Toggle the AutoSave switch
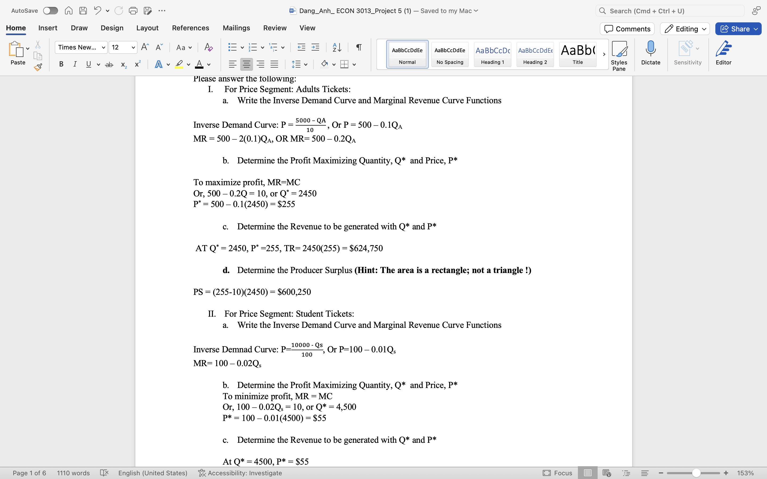Viewport: 767px width, 479px height. coord(51,11)
